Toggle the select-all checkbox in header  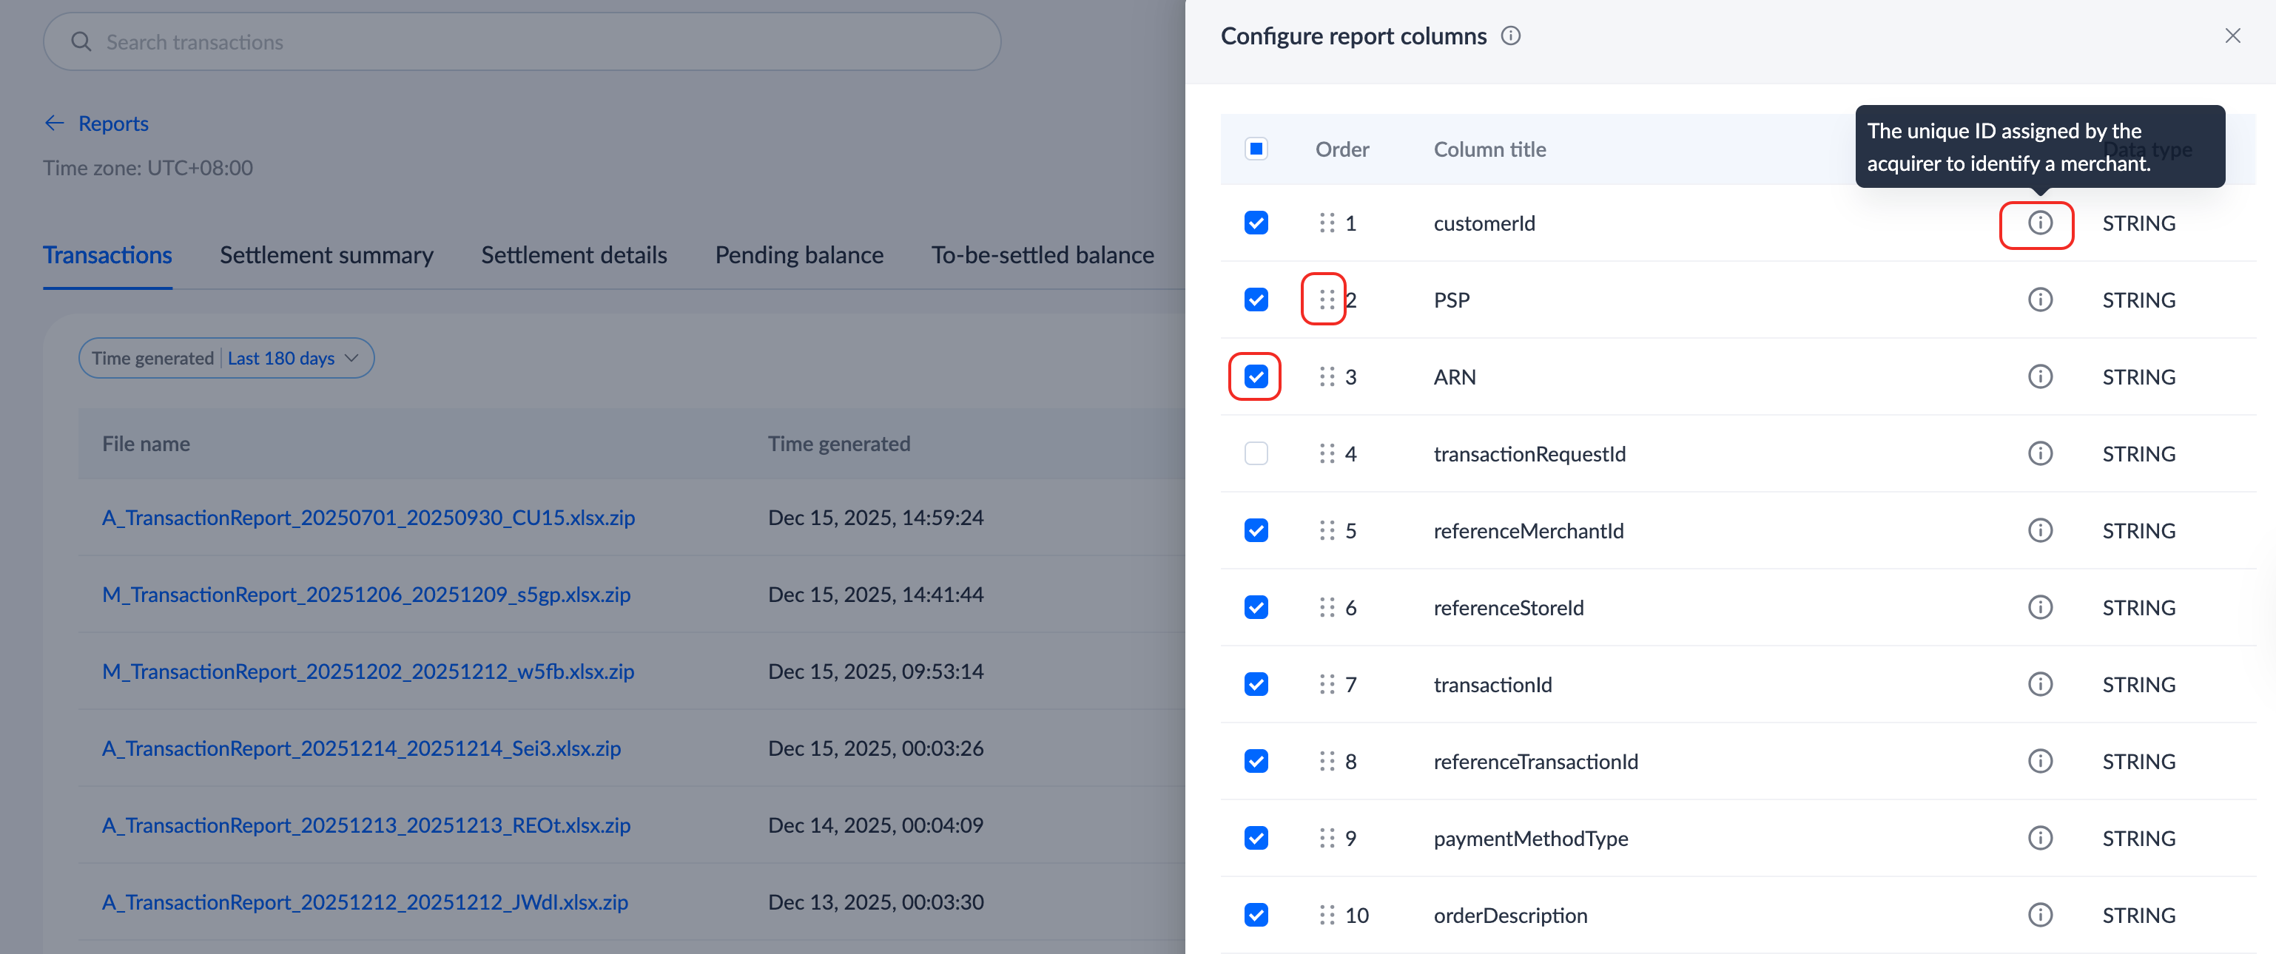pos(1256,149)
